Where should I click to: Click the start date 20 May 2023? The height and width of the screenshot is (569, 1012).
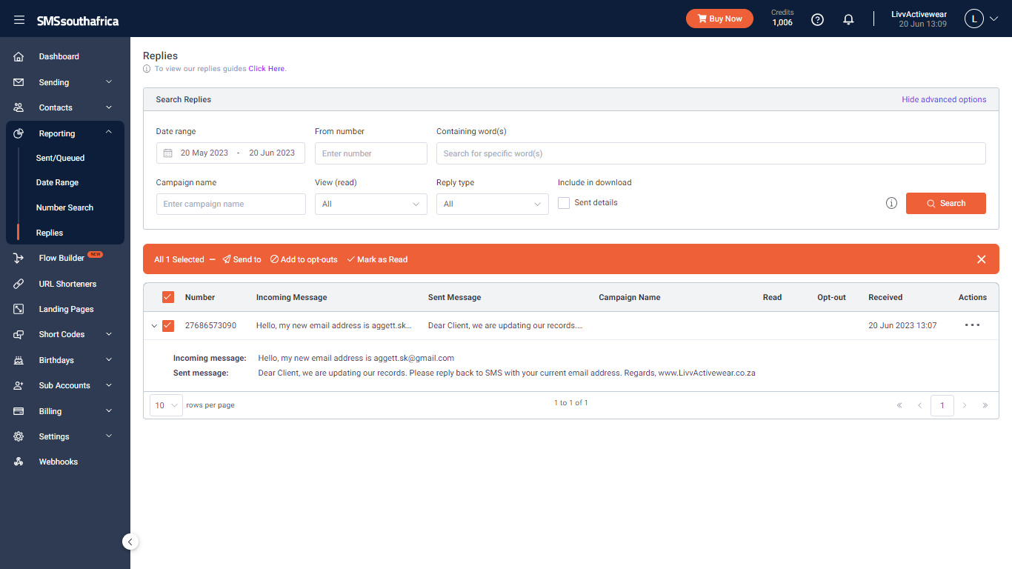(x=204, y=153)
